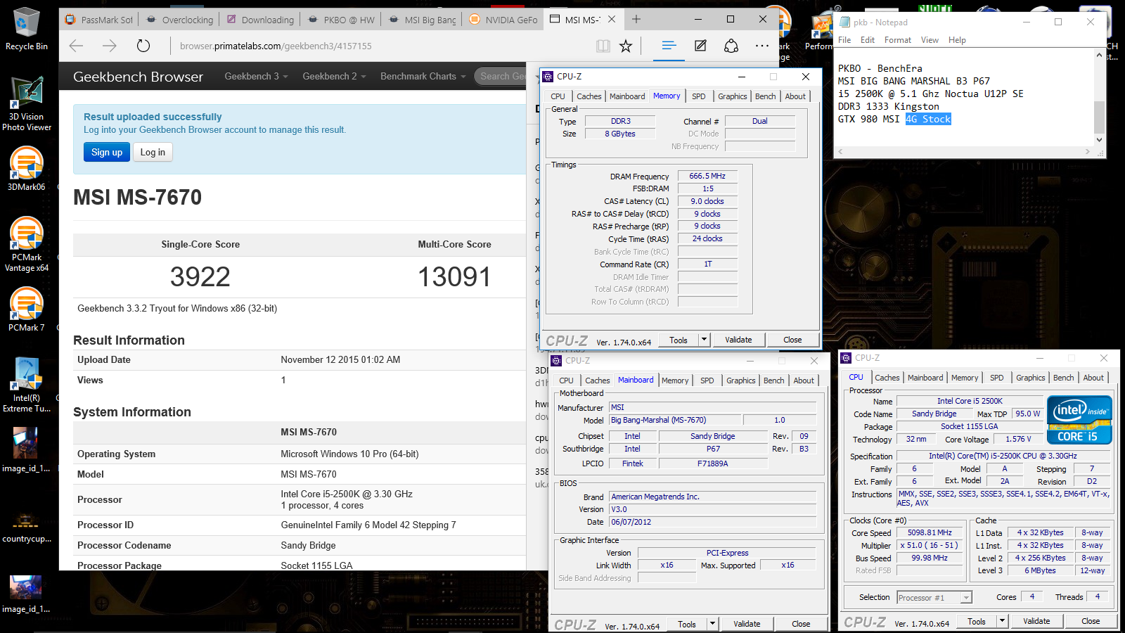Screen dimensions: 1125x633
Task: Switch to PassMark browser tab
Action: [99, 20]
